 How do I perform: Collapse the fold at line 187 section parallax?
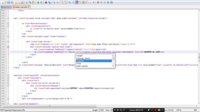(x=8, y=75)
